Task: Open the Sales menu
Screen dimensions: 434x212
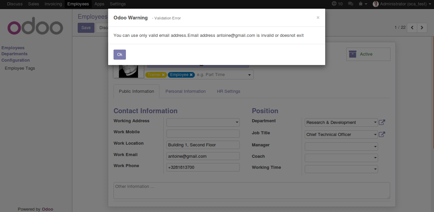Action: coord(33,4)
